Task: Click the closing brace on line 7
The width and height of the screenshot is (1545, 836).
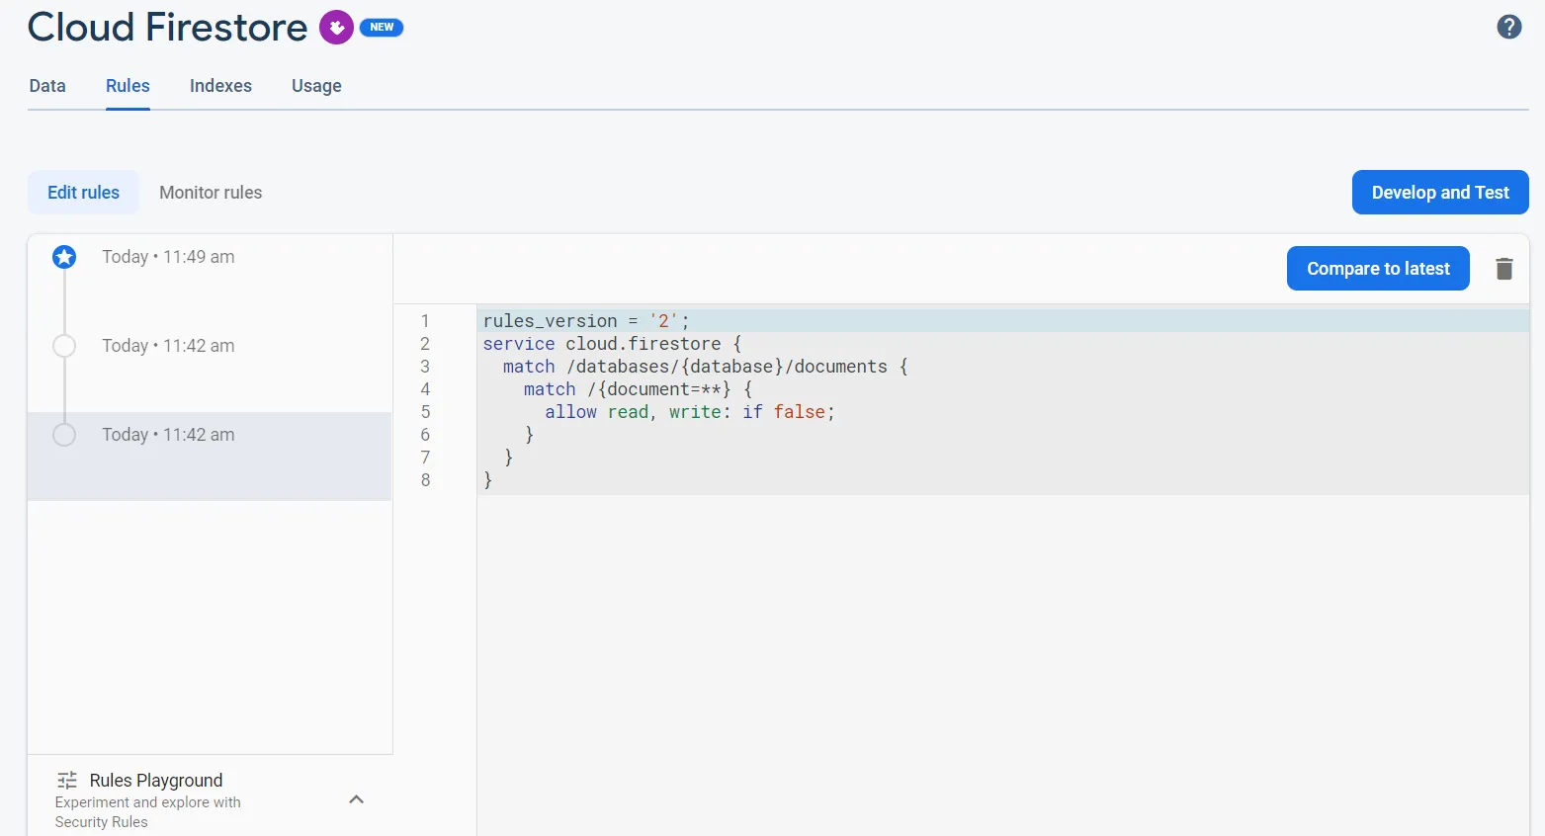Action: click(508, 458)
